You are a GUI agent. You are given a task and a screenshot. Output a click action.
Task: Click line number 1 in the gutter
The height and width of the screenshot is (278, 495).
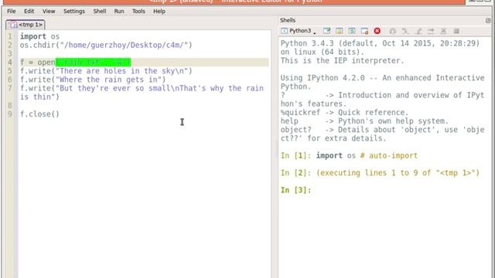coord(10,36)
